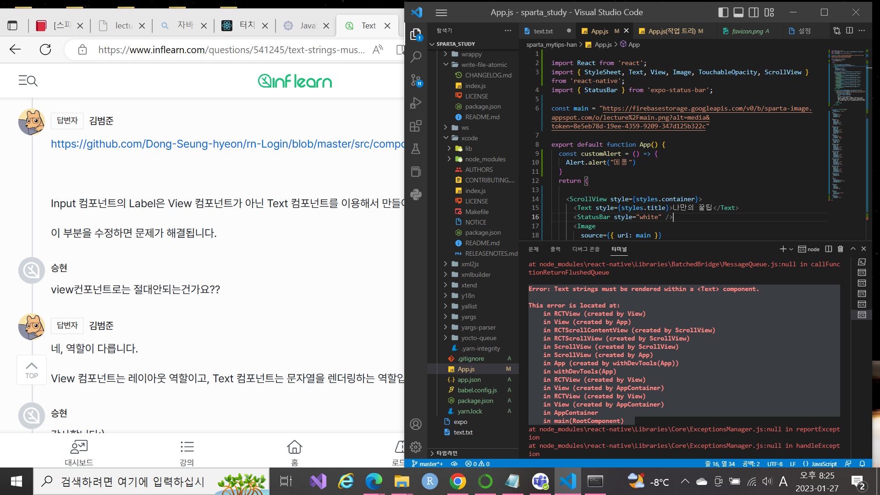Select the first terminal in the terminal list
The height and width of the screenshot is (495, 880).
pos(862,262)
